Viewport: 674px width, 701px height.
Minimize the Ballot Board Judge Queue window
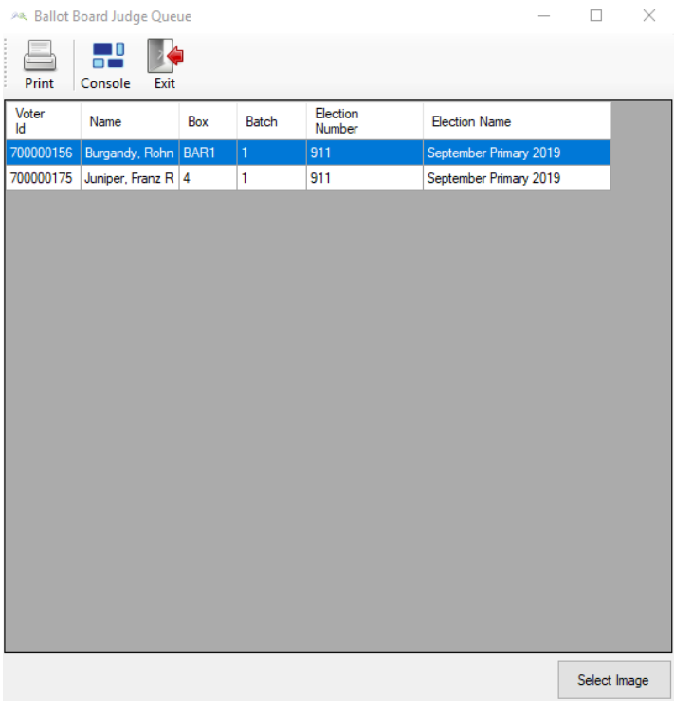(544, 16)
